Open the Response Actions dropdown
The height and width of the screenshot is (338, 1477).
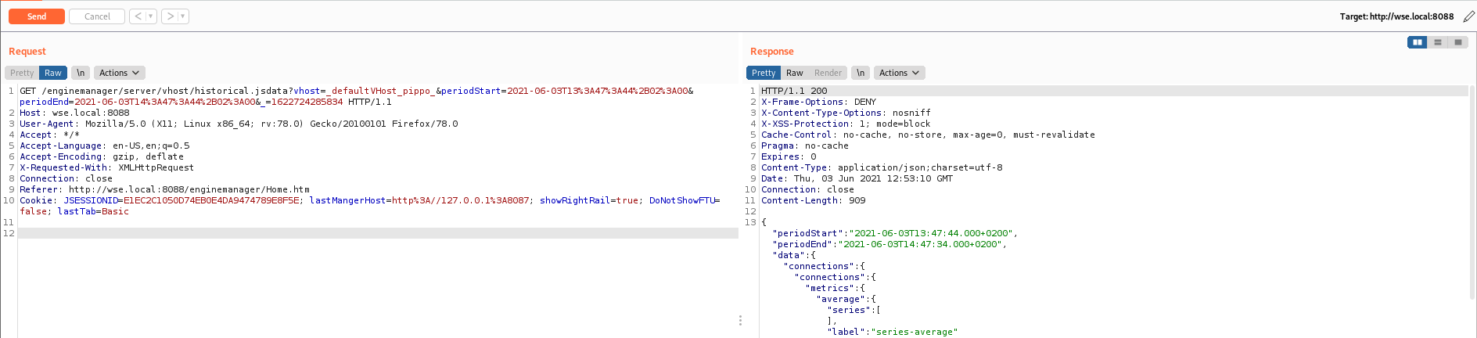pyautogui.click(x=900, y=73)
